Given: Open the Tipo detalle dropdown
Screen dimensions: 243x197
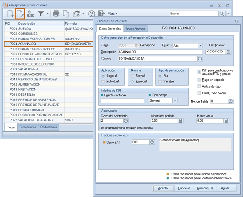Looking at the screenshot, I should pyautogui.click(x=175, y=100).
